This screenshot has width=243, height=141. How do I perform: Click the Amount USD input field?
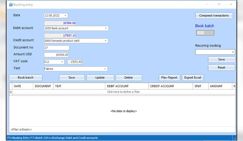[x=56, y=55]
